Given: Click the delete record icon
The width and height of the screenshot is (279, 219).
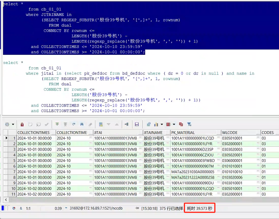Looking at the screenshot, I should click(38, 124).
